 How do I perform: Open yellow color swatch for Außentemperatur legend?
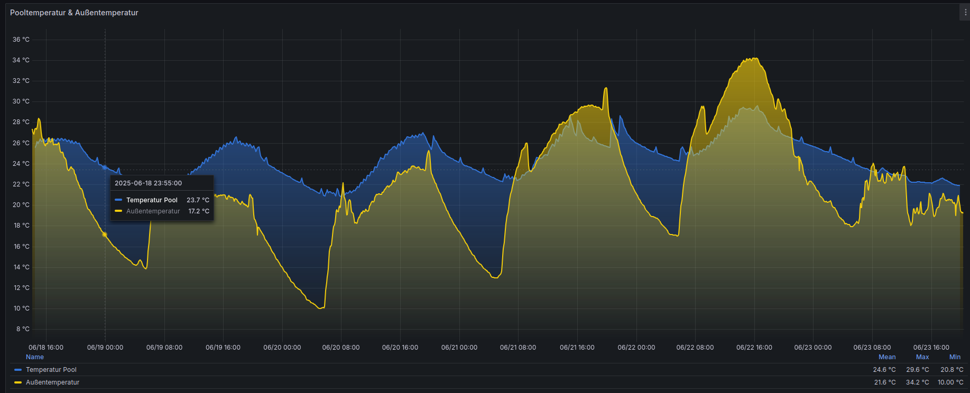pyautogui.click(x=18, y=382)
